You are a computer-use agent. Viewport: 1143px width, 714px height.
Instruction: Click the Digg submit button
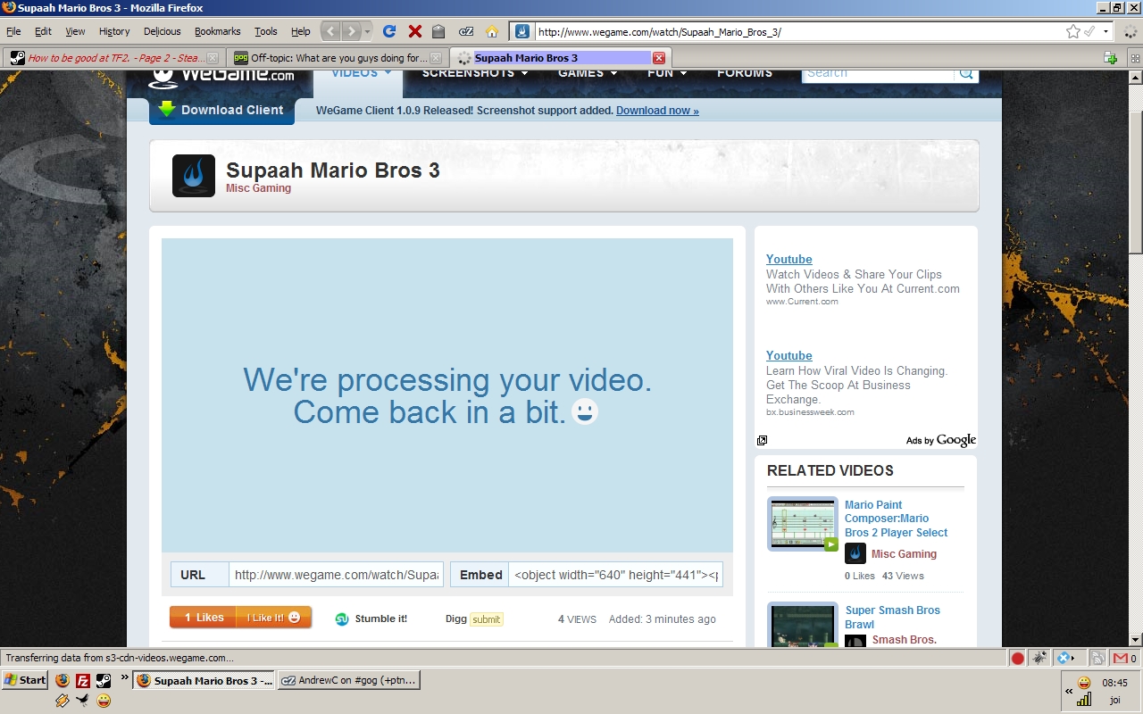coord(487,619)
